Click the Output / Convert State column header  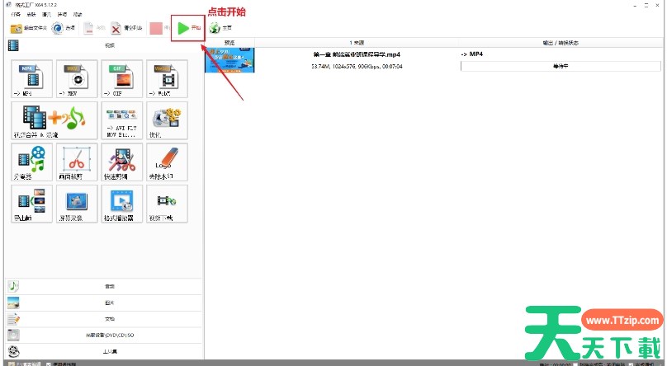[561, 43]
